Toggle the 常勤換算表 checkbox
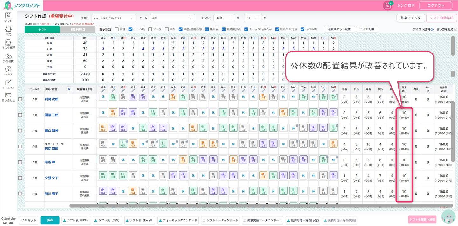 224,29
